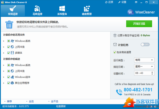Increase time with up stepper arrow
This screenshot has width=159, height=109.
152,72
